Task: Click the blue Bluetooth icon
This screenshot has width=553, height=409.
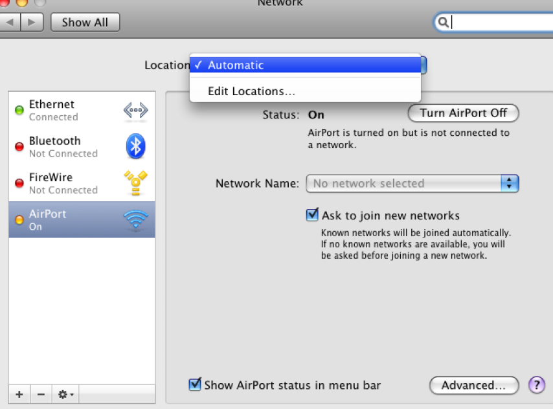Action: coord(136,146)
